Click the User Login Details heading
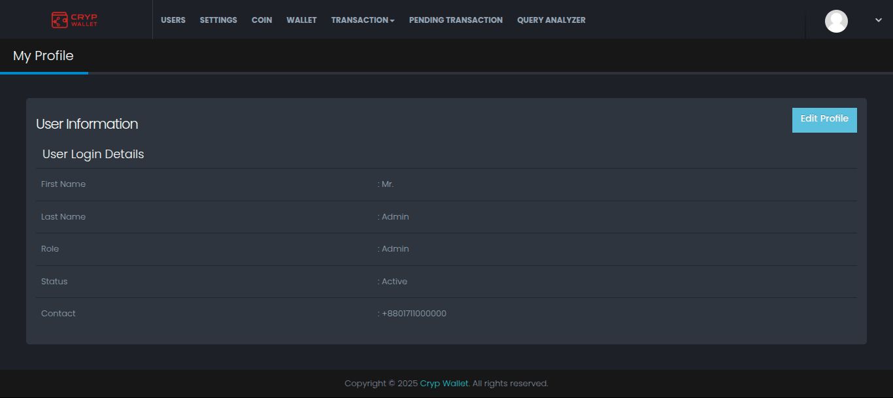The image size is (893, 398). click(x=93, y=154)
